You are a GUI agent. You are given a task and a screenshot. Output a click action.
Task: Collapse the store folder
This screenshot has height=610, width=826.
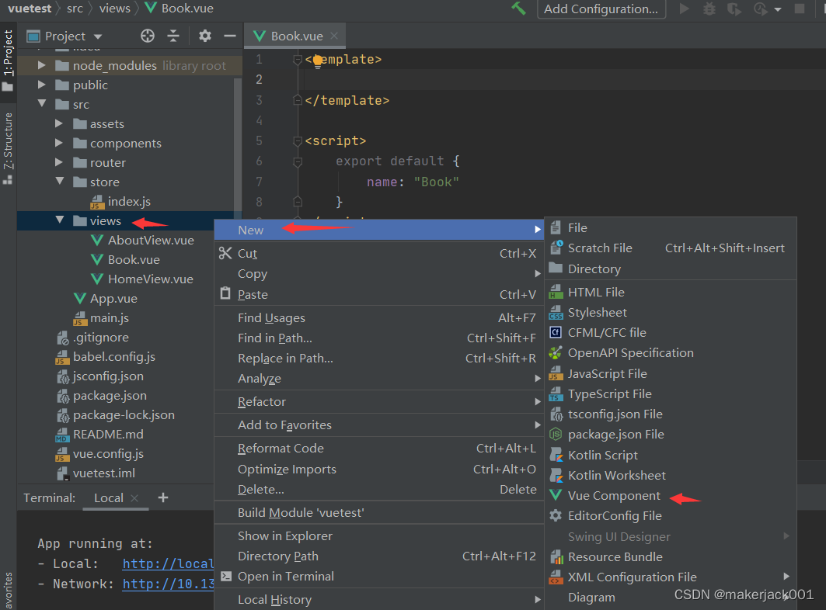(60, 182)
